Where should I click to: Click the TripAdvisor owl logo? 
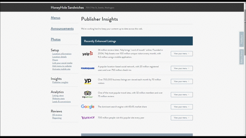click(88, 95)
